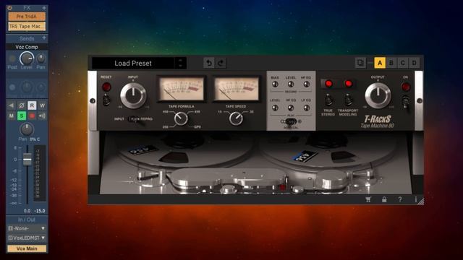Flip the TRUE STEREO toggle switch
The width and height of the screenshot is (463, 260).
(x=328, y=100)
